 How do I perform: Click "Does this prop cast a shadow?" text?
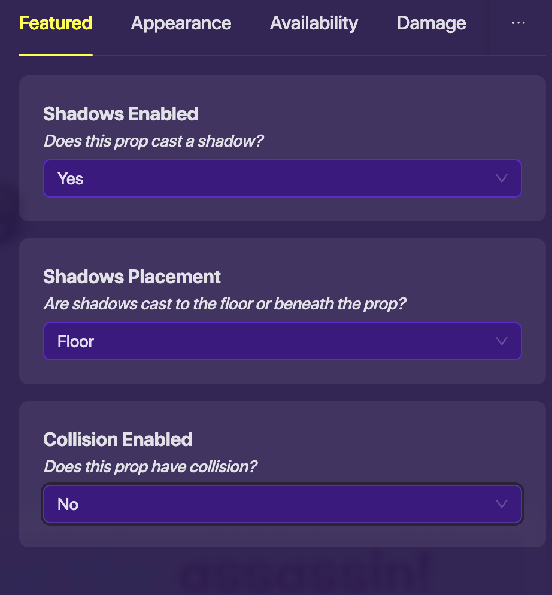[x=154, y=141]
